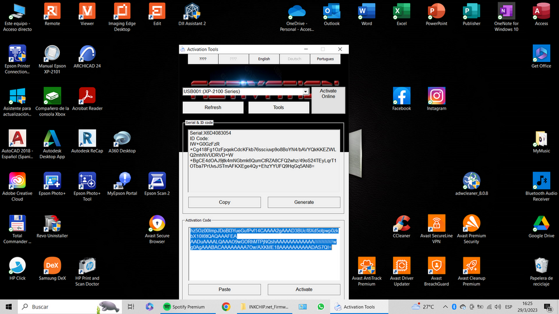Switch language to Portugues
Viewport: 559px width, 314px height.
coord(325,59)
